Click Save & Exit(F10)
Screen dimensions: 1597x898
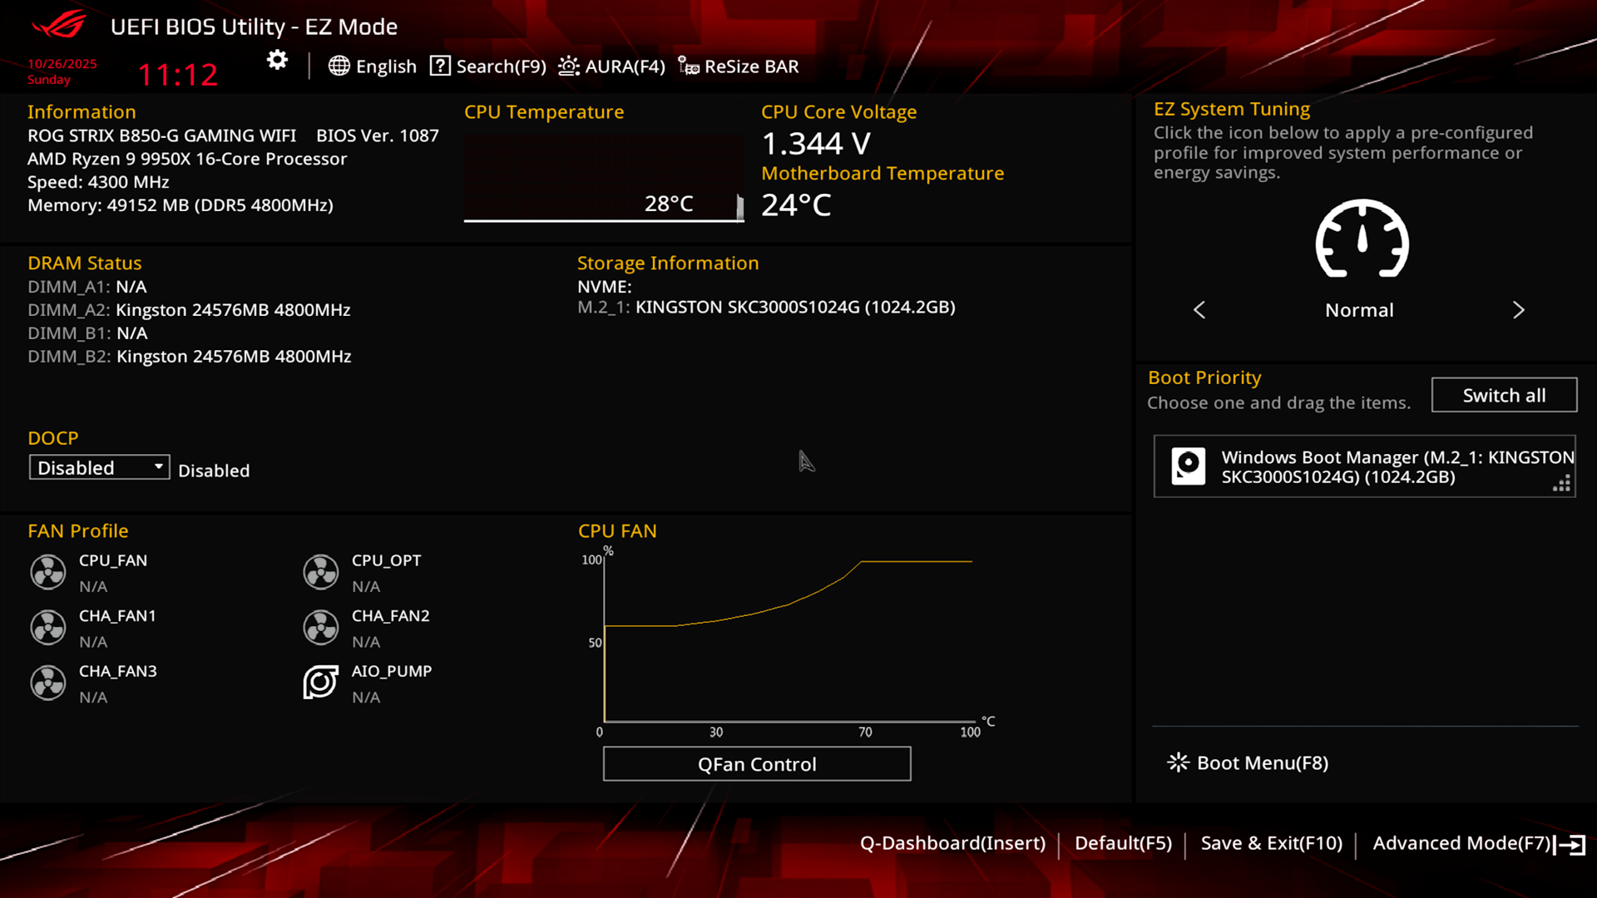click(1271, 843)
